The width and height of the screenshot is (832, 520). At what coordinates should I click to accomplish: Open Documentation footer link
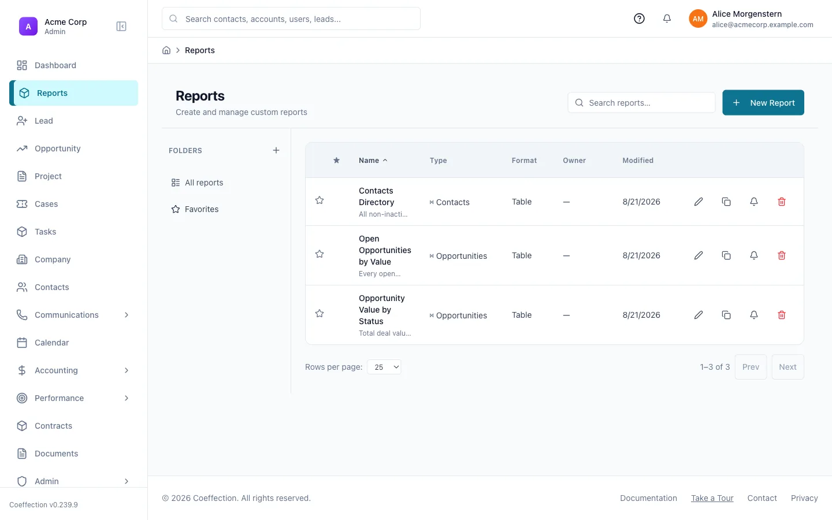tap(648, 498)
